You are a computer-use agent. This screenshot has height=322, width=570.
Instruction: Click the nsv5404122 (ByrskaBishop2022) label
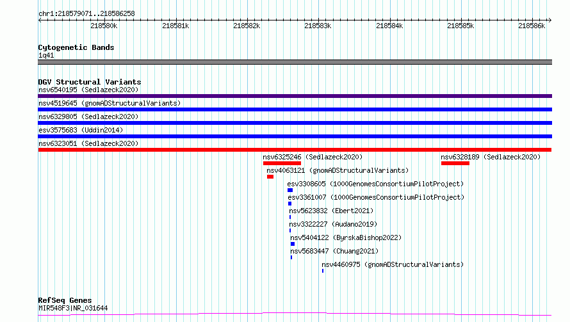pyautogui.click(x=346, y=237)
